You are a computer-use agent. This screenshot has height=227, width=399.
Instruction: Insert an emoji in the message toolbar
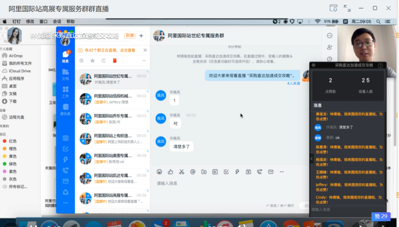point(159,172)
